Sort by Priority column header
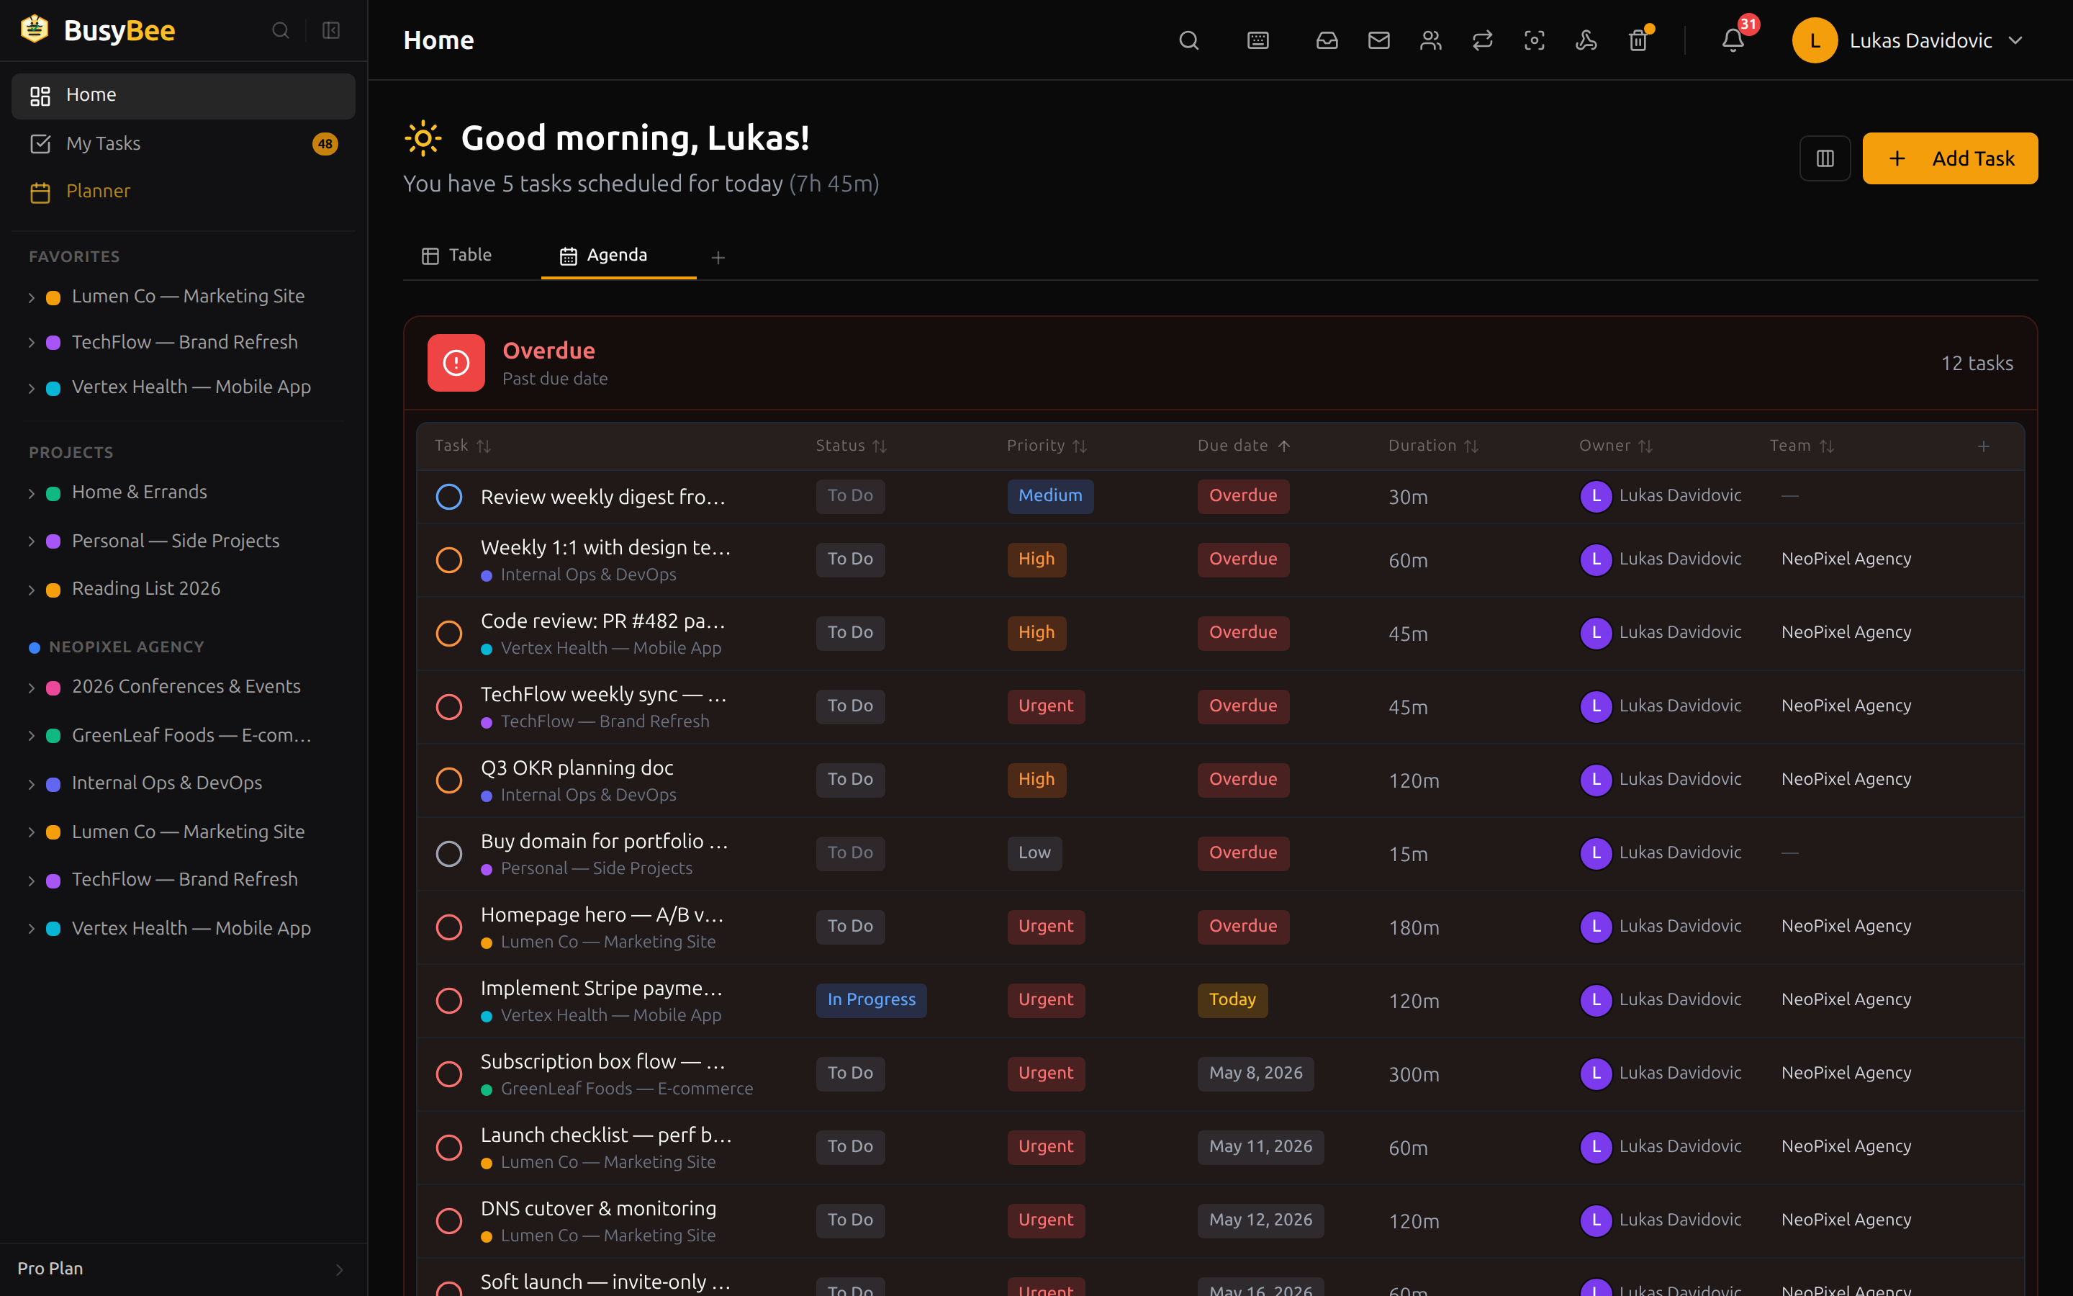Image resolution: width=2073 pixels, height=1296 pixels. [x=1046, y=446]
